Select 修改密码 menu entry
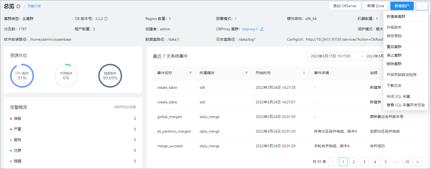Screen dimensions: 431x169 coord(406,36)
